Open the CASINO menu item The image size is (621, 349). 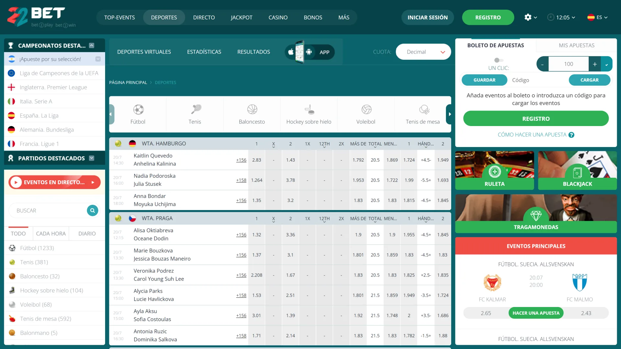[278, 17]
